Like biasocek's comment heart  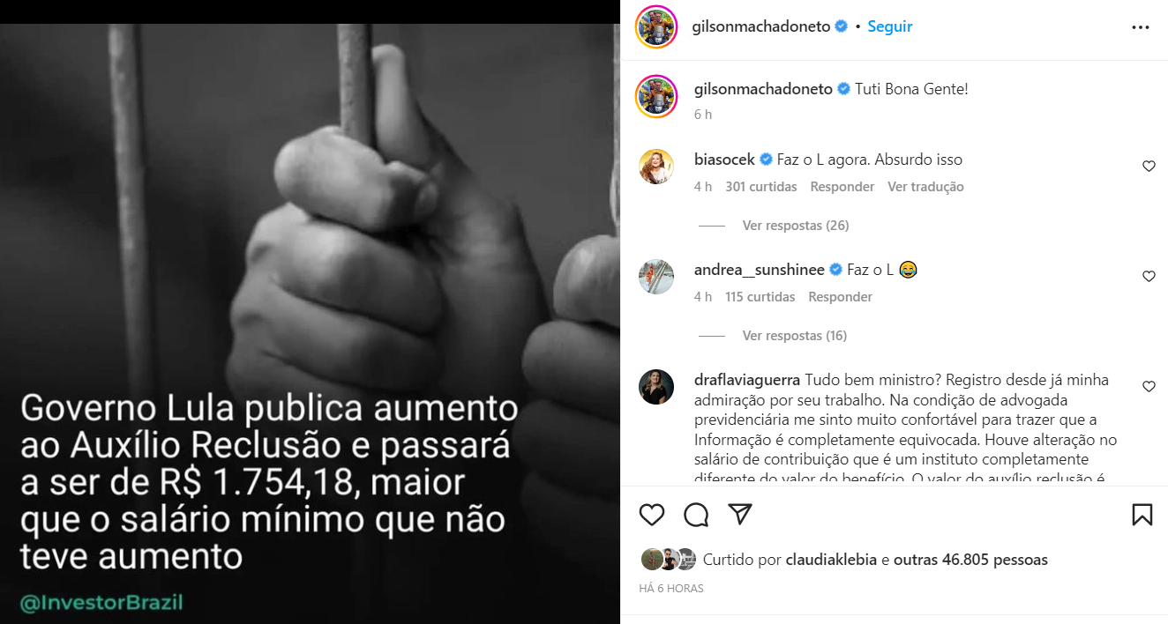pyautogui.click(x=1149, y=166)
